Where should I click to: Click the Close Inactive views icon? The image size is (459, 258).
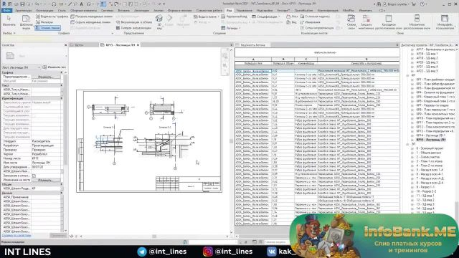[x=366, y=22]
